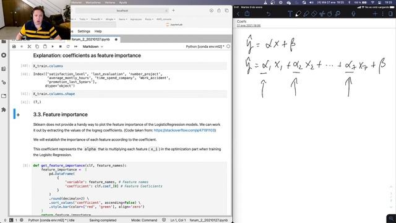Restart the kernel with the circular arrow

pyautogui.click(x=68, y=46)
